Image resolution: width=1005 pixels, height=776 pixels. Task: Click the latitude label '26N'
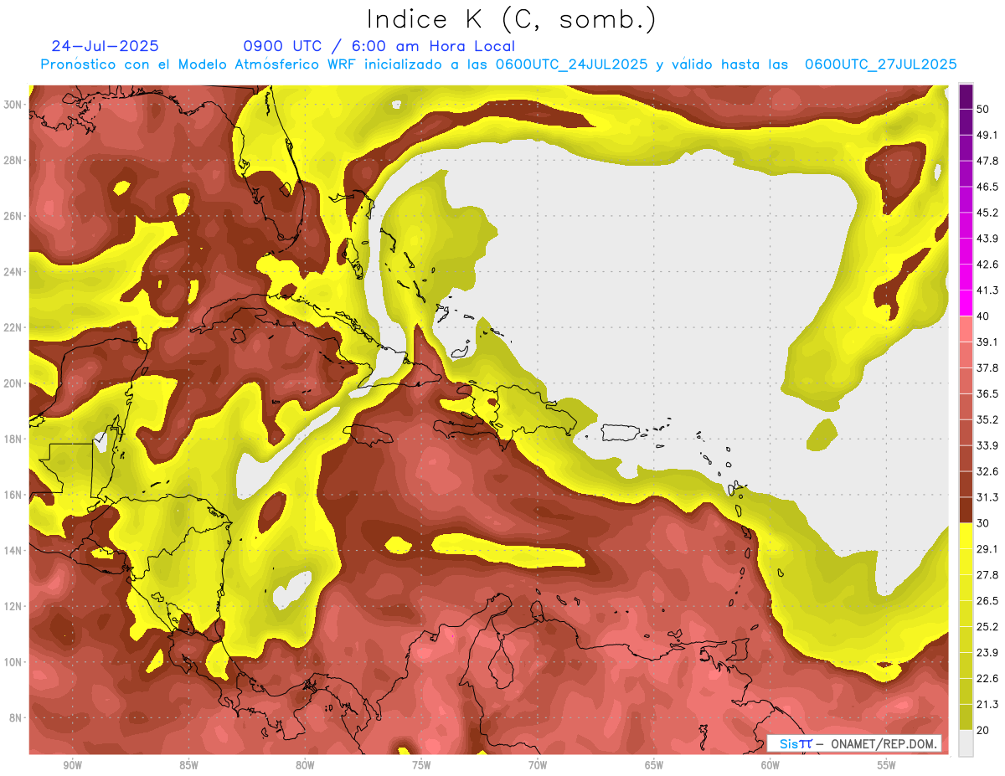[13, 216]
